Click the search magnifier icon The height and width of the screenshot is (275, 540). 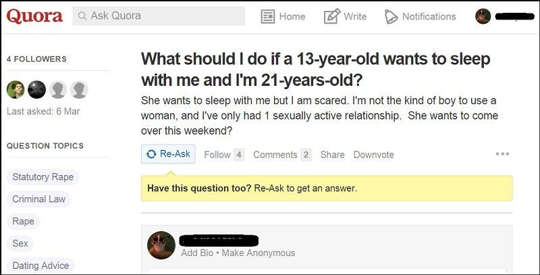pos(82,16)
